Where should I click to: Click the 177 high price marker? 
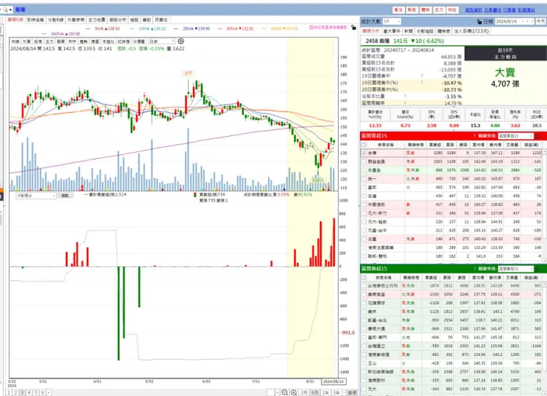coord(188,73)
